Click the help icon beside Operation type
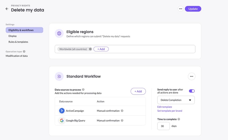The image size is (228, 140). pos(24,51)
